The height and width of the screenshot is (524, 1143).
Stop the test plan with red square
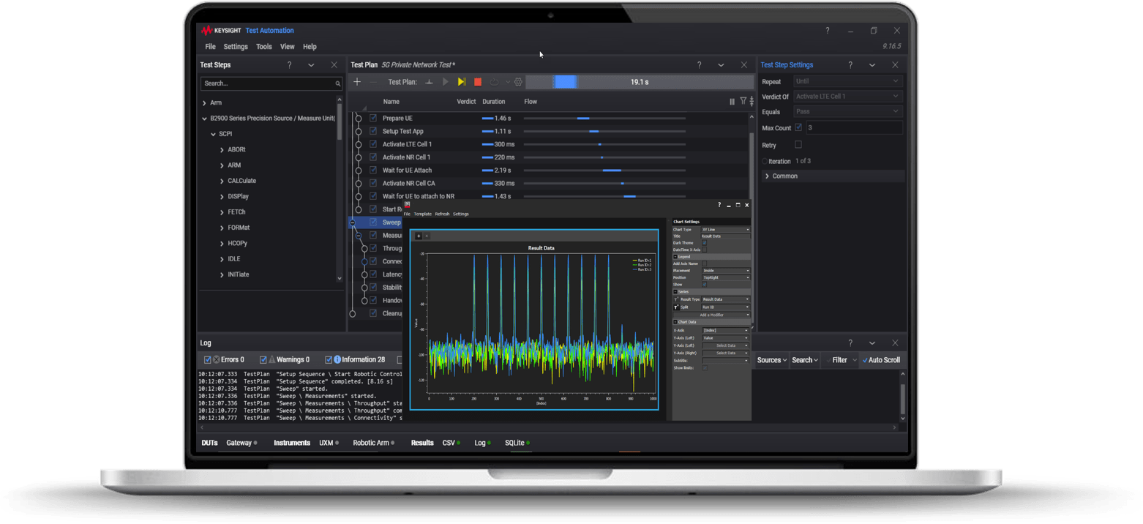point(478,82)
